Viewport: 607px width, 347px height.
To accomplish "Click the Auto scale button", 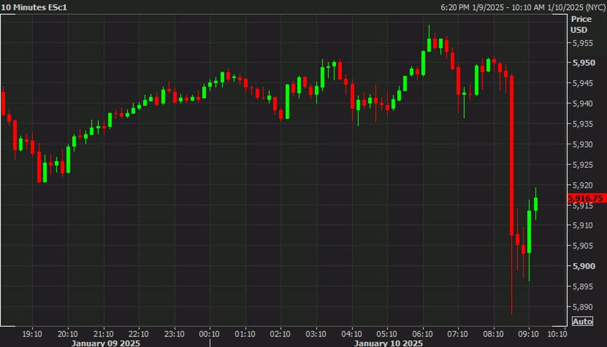I will pyautogui.click(x=582, y=322).
